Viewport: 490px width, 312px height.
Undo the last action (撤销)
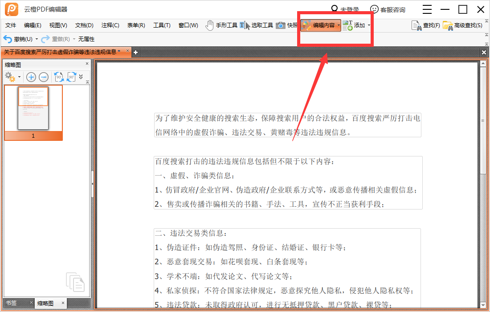[18, 39]
